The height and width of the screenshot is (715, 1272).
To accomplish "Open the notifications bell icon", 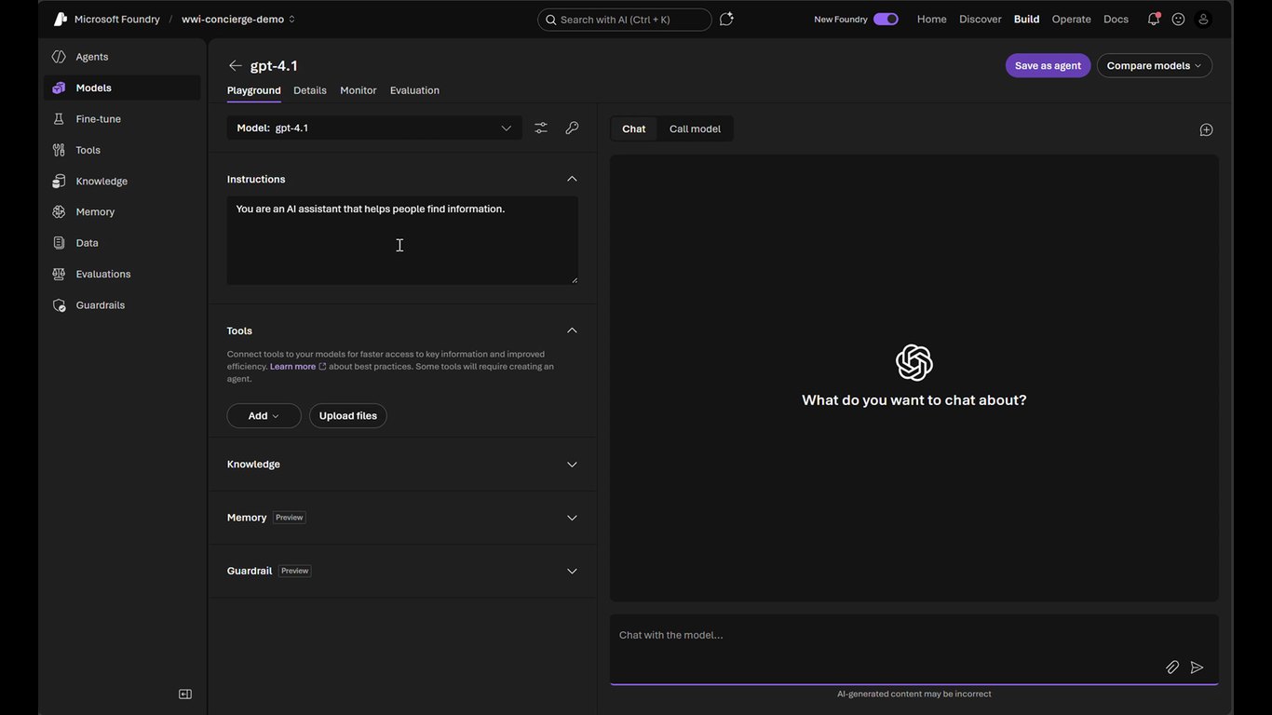I will coord(1154,19).
